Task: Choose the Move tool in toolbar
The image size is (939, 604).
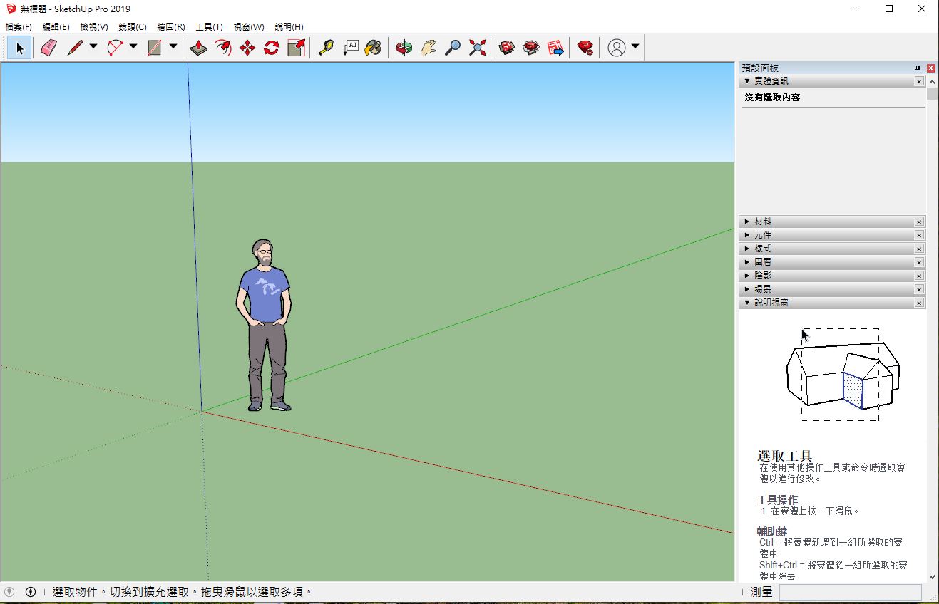Action: tap(247, 48)
